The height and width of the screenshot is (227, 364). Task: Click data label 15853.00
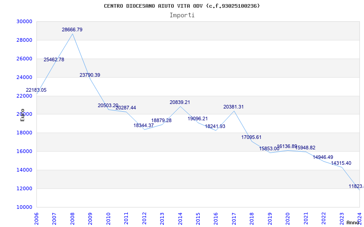pos(269,149)
